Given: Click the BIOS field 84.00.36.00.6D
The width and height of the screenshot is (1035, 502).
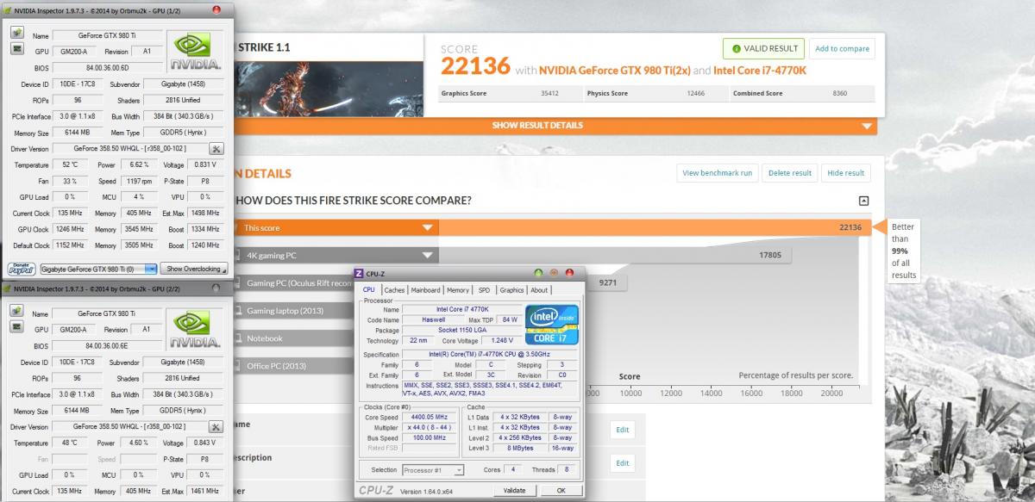Looking at the screenshot, I should pos(107,67).
